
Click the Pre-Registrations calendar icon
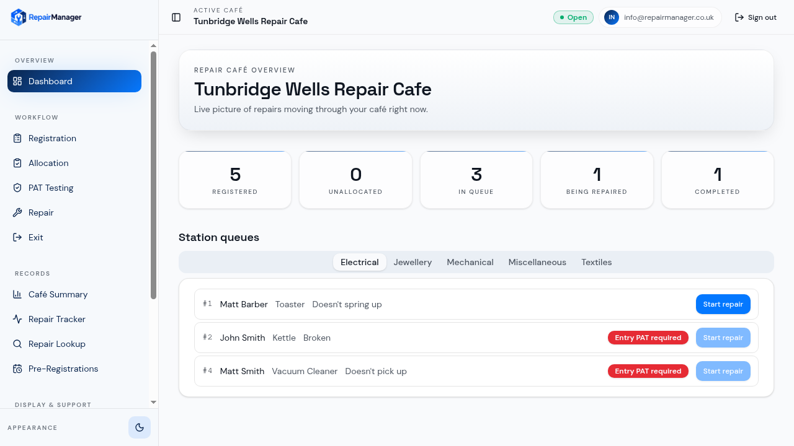(x=17, y=369)
